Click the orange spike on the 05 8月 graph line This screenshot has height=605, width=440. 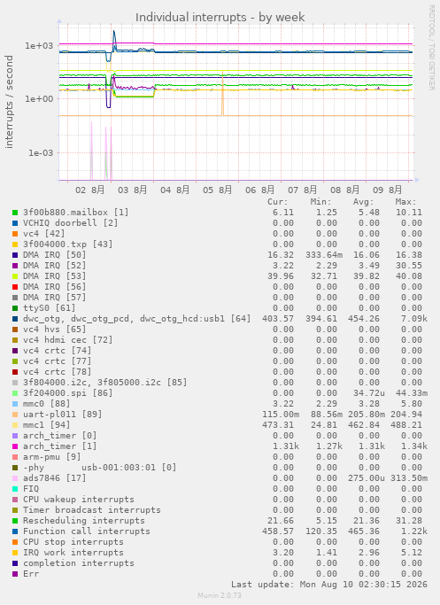pyautogui.click(x=222, y=93)
